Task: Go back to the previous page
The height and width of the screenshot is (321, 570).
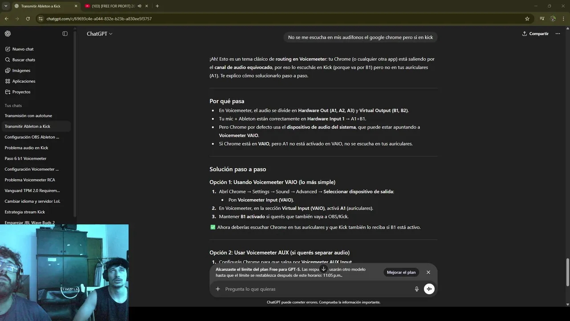Action: coord(6,19)
